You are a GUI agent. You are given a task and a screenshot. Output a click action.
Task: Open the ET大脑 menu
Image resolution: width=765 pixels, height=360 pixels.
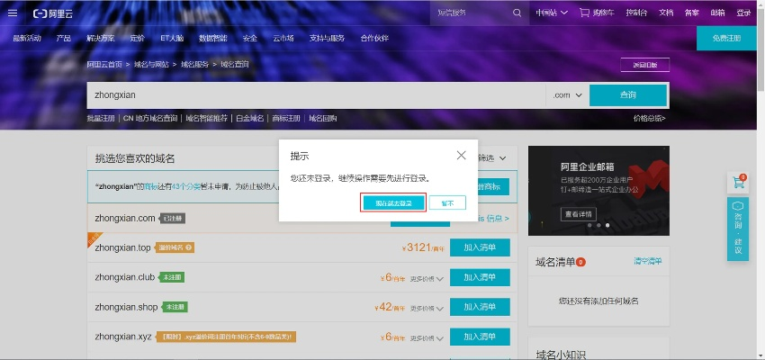(172, 38)
